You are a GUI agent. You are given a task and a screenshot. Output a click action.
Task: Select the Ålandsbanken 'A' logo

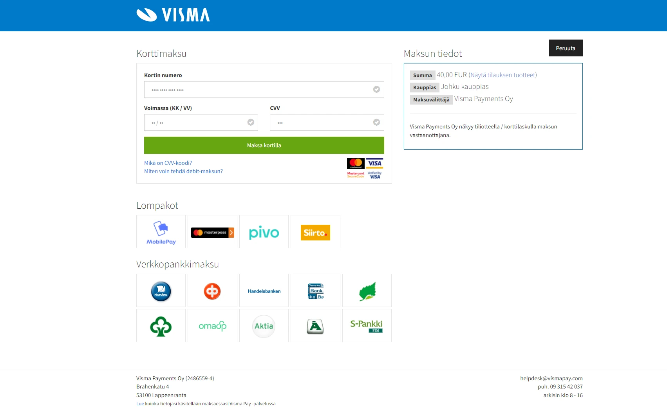[x=315, y=326]
